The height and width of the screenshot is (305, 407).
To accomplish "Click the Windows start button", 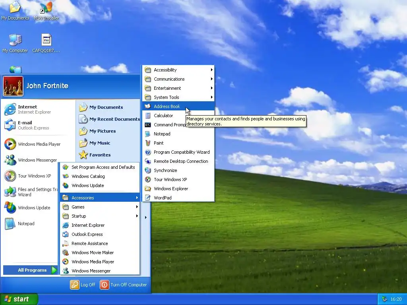I will (19, 299).
